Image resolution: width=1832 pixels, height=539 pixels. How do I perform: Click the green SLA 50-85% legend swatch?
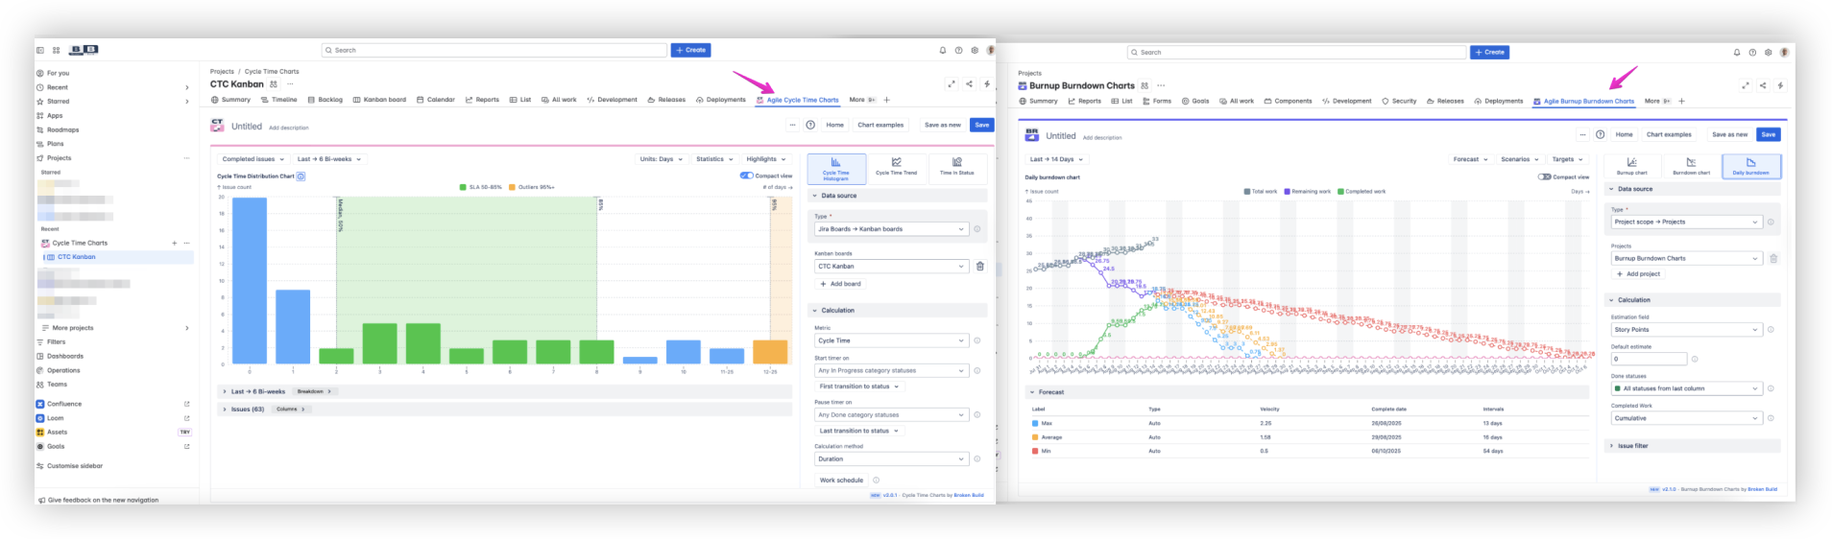point(463,187)
